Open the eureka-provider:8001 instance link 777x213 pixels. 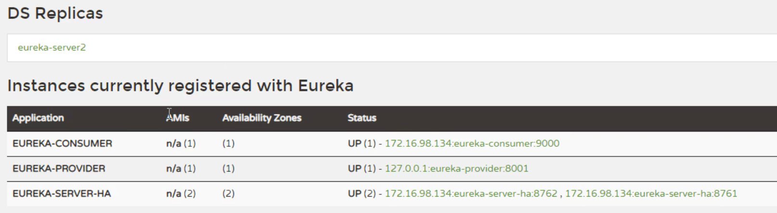coord(456,168)
